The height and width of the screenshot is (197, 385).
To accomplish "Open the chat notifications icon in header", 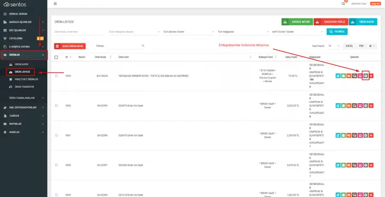I will click(343, 4).
